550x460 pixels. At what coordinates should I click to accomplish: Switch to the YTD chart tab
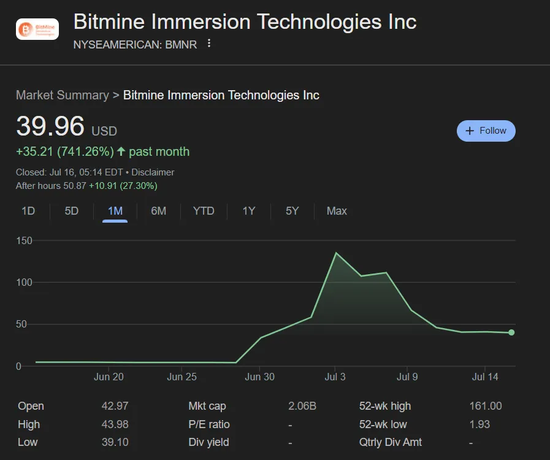pyautogui.click(x=204, y=211)
